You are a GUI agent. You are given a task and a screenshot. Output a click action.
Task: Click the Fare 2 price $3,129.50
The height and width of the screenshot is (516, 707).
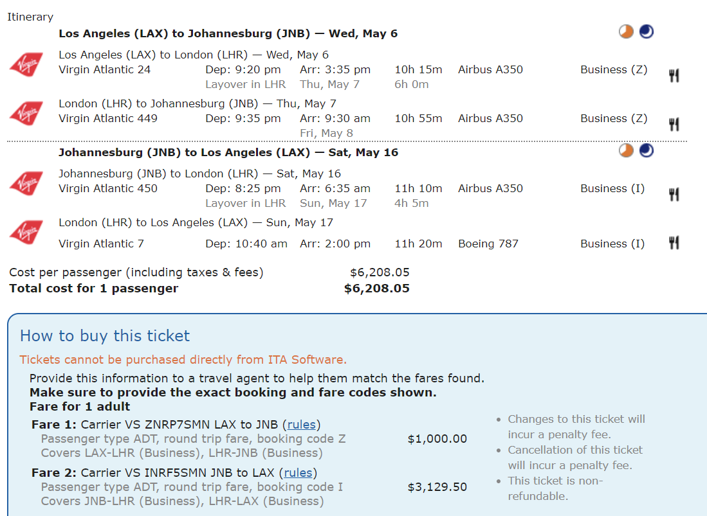[437, 487]
